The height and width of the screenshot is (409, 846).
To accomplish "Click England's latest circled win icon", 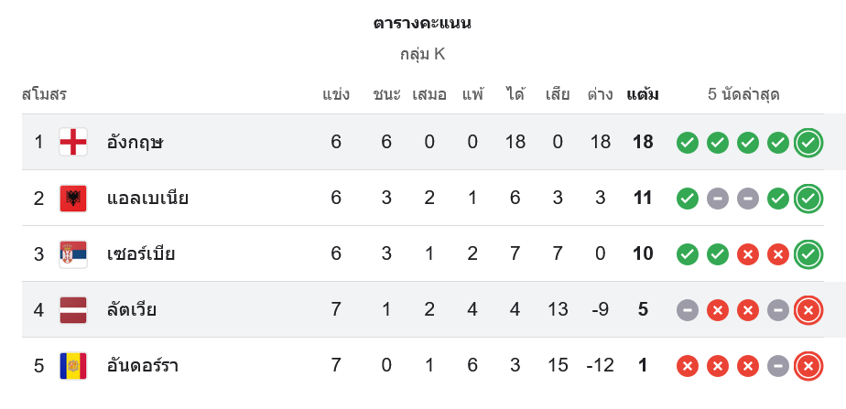I will pos(808,143).
